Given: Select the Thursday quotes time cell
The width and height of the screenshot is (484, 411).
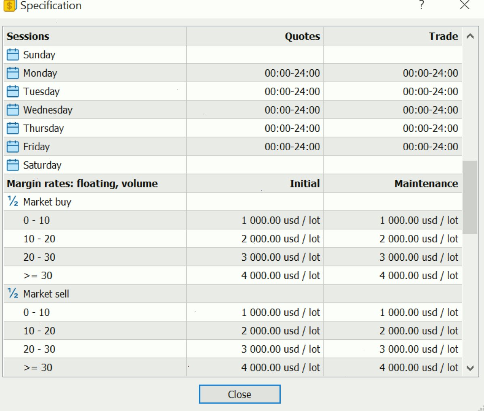Looking at the screenshot, I should coord(255,128).
